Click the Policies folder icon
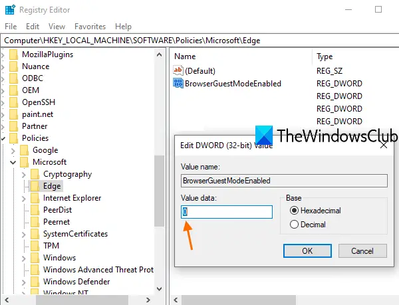Screen dimensions: 399x305 [x=14, y=138]
